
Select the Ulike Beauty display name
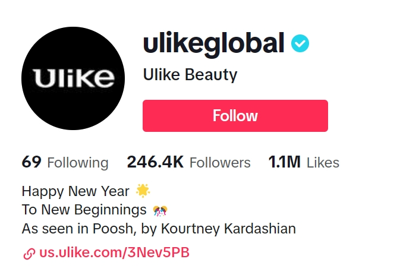point(190,75)
